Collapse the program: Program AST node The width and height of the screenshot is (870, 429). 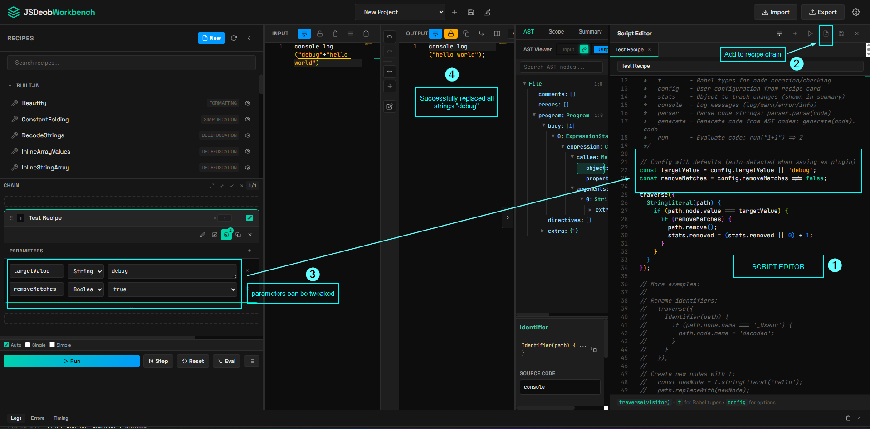pyautogui.click(x=534, y=115)
